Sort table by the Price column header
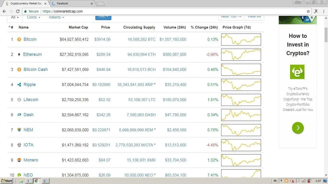 [106, 27]
